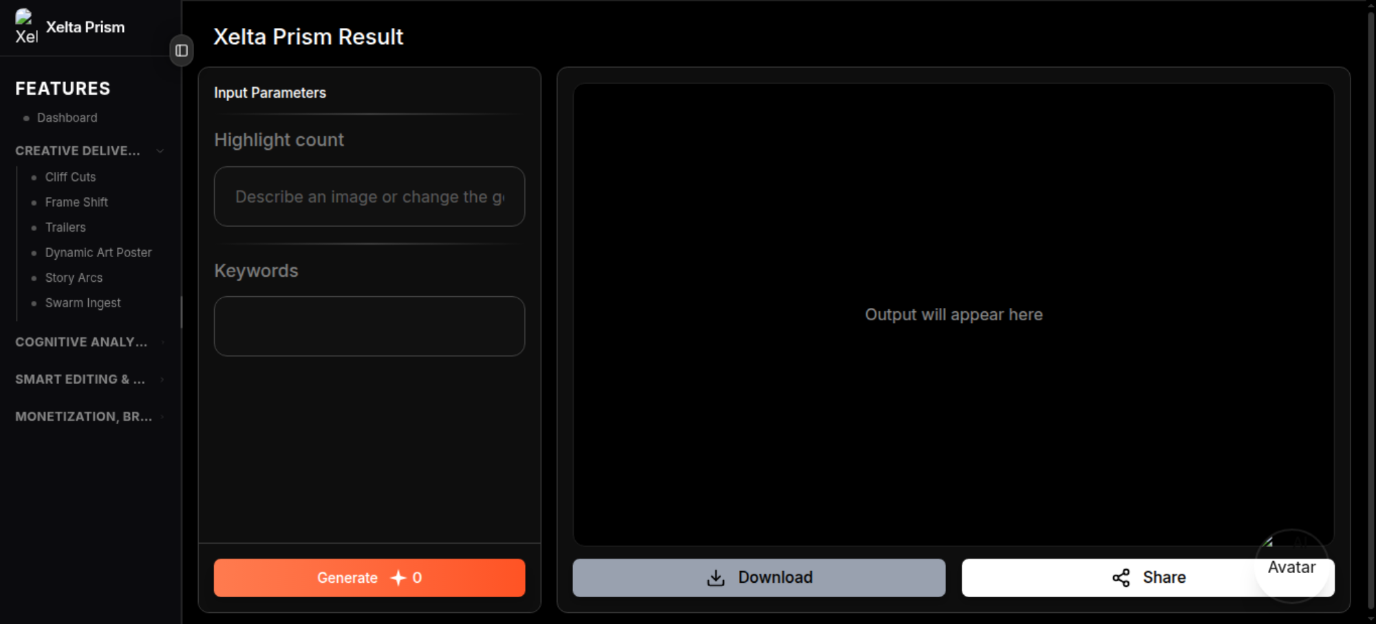Click the sparkle credits icon on Generate

coord(398,578)
